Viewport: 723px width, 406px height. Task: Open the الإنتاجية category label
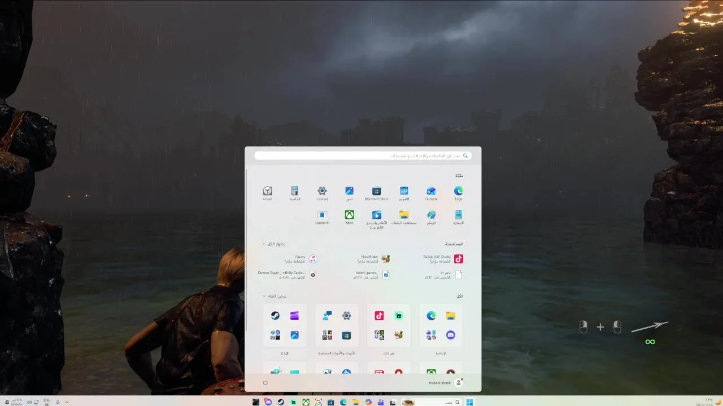(x=441, y=353)
